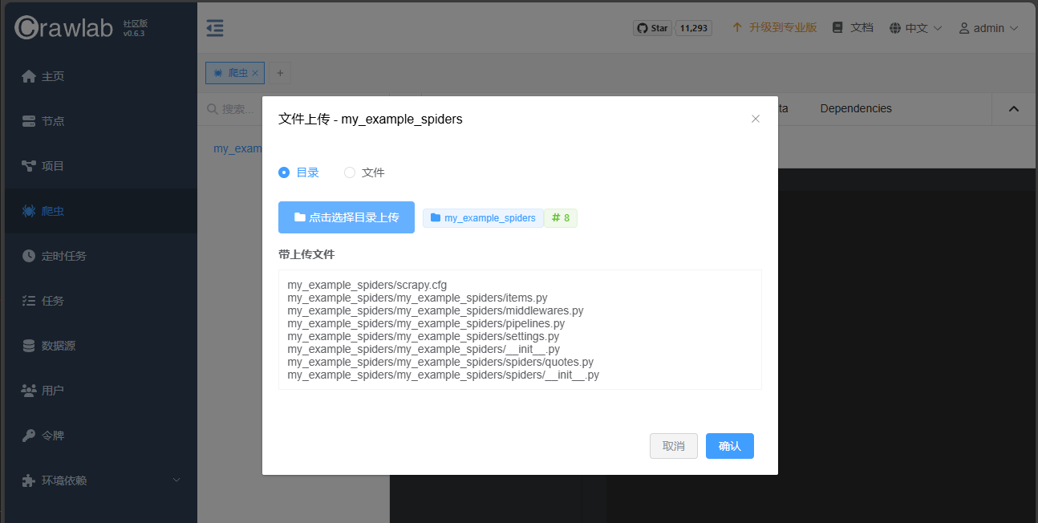Confirm upload with 确认 button
1038x523 pixels.
click(730, 446)
